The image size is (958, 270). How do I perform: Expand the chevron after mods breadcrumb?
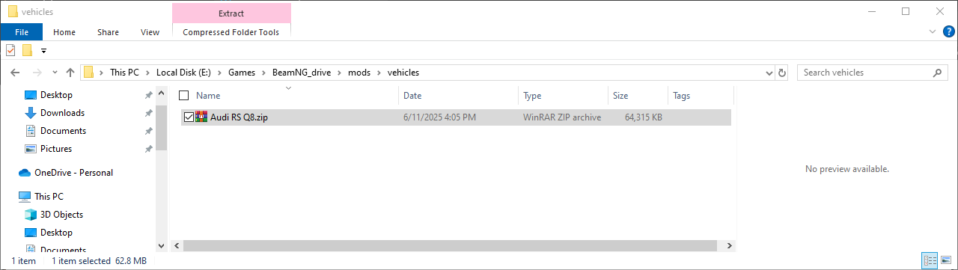[379, 73]
